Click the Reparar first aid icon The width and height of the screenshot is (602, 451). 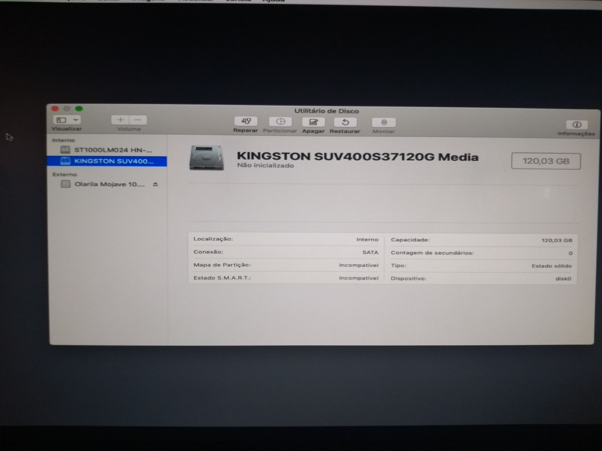coord(246,121)
